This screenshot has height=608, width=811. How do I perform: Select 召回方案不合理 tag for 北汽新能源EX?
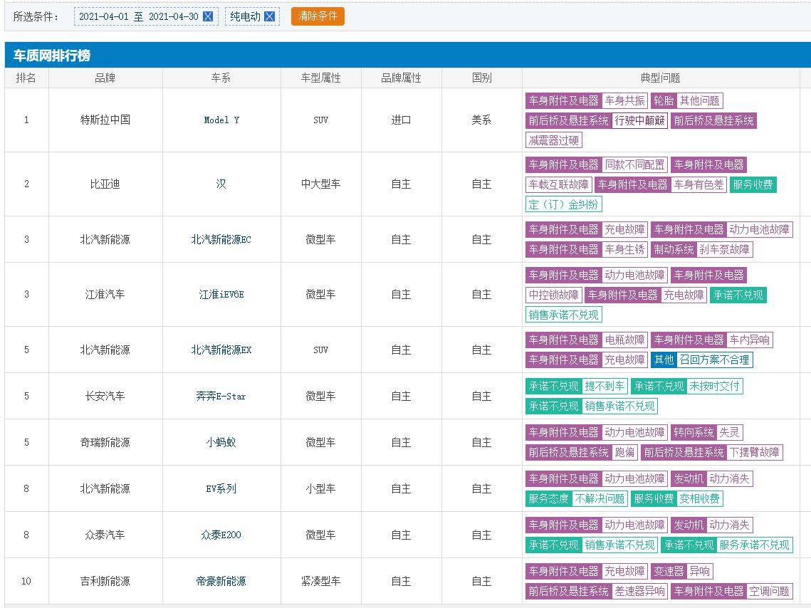tap(716, 360)
